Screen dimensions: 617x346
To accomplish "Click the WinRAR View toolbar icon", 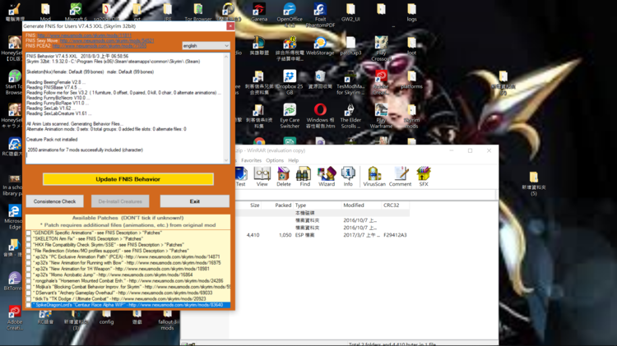I will [262, 176].
